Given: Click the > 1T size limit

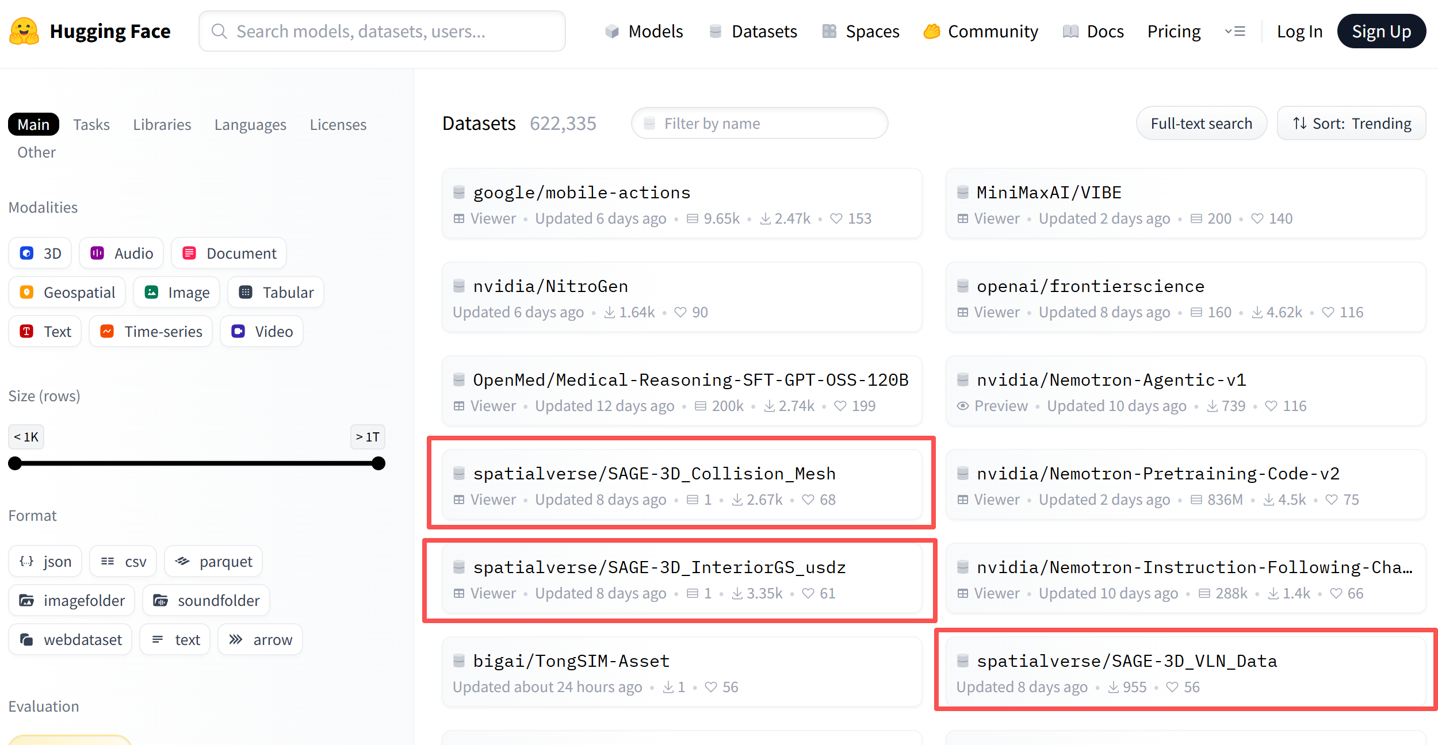Looking at the screenshot, I should (368, 437).
